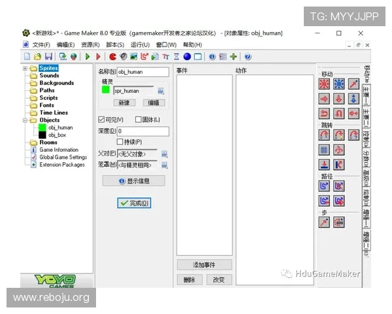Select the Time Lines folder in tree
This screenshot has height=314, width=392.
(x=54, y=113)
